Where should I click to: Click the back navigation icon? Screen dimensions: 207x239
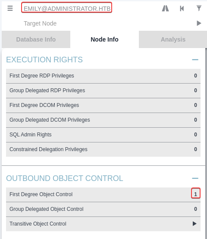[x=182, y=8]
